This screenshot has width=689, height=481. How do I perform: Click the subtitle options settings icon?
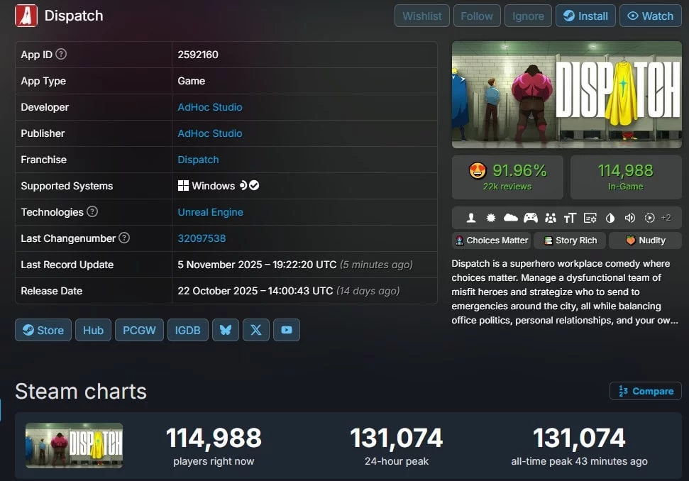tap(590, 218)
